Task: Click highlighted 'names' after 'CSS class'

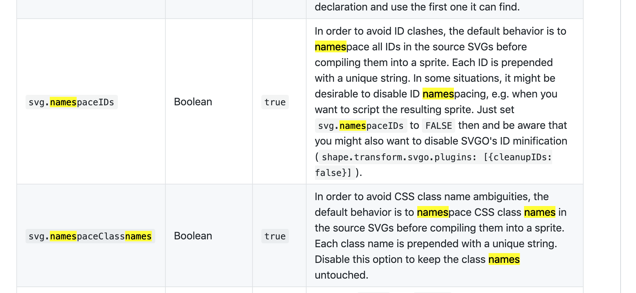Action: tap(540, 212)
